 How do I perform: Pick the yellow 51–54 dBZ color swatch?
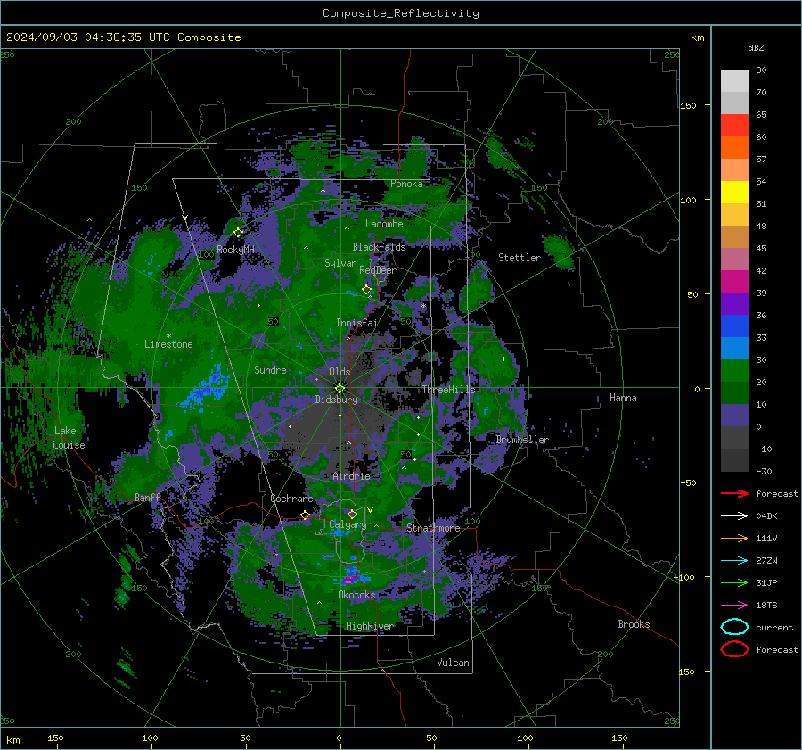coord(734,193)
